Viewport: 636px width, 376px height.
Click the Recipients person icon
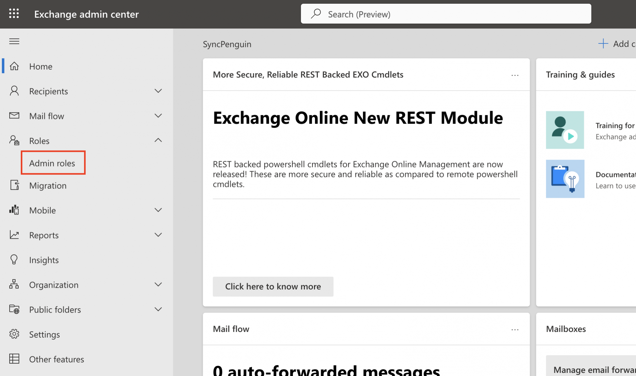click(x=14, y=91)
